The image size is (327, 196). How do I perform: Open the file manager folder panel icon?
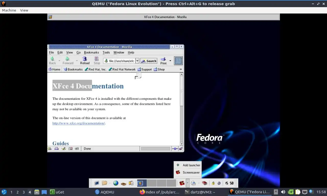tap(104, 183)
